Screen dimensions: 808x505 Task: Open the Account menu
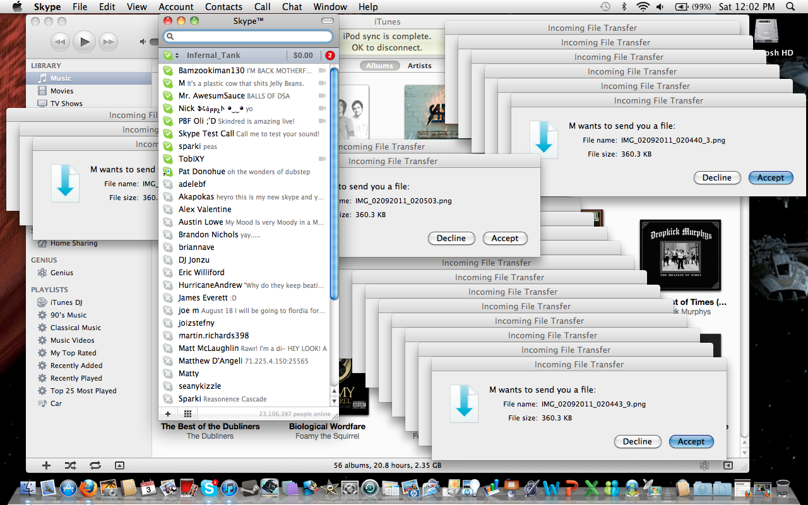click(x=176, y=7)
